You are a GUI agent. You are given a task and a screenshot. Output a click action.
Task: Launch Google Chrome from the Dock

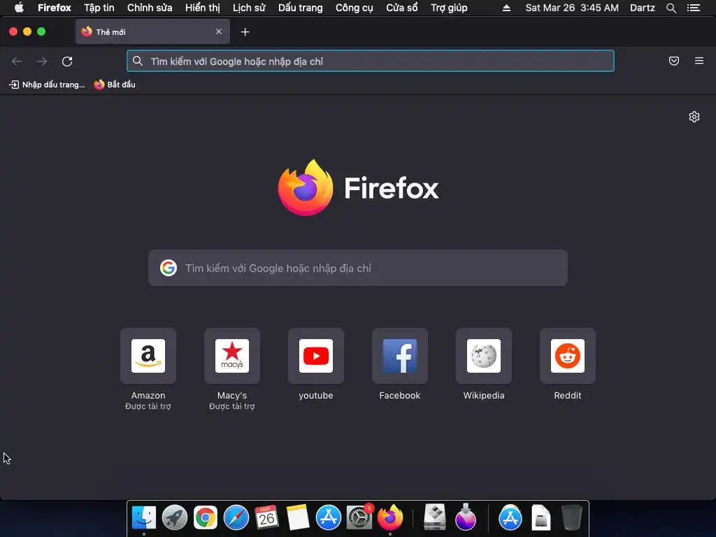(206, 518)
